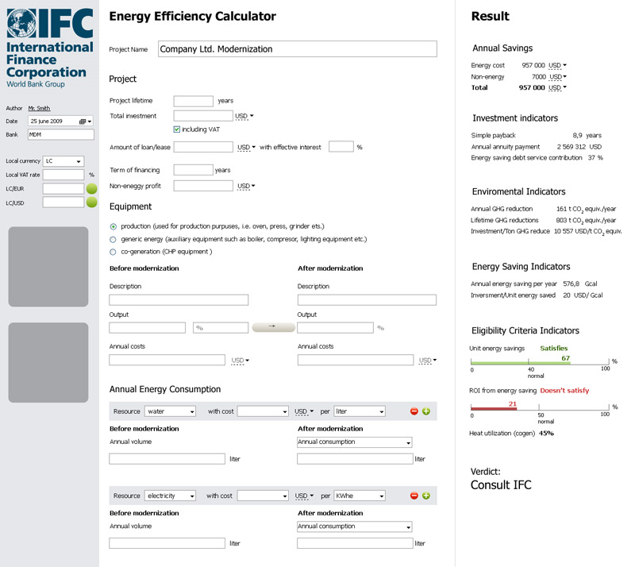635x567 pixels.
Task: Add a resource after the water row
Action: click(426, 411)
